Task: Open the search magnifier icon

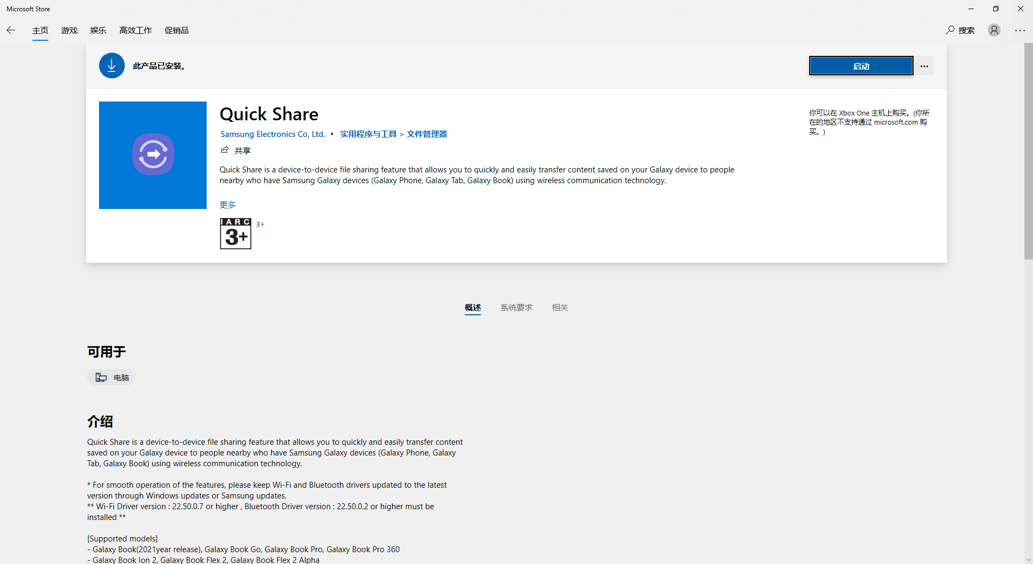Action: click(951, 30)
